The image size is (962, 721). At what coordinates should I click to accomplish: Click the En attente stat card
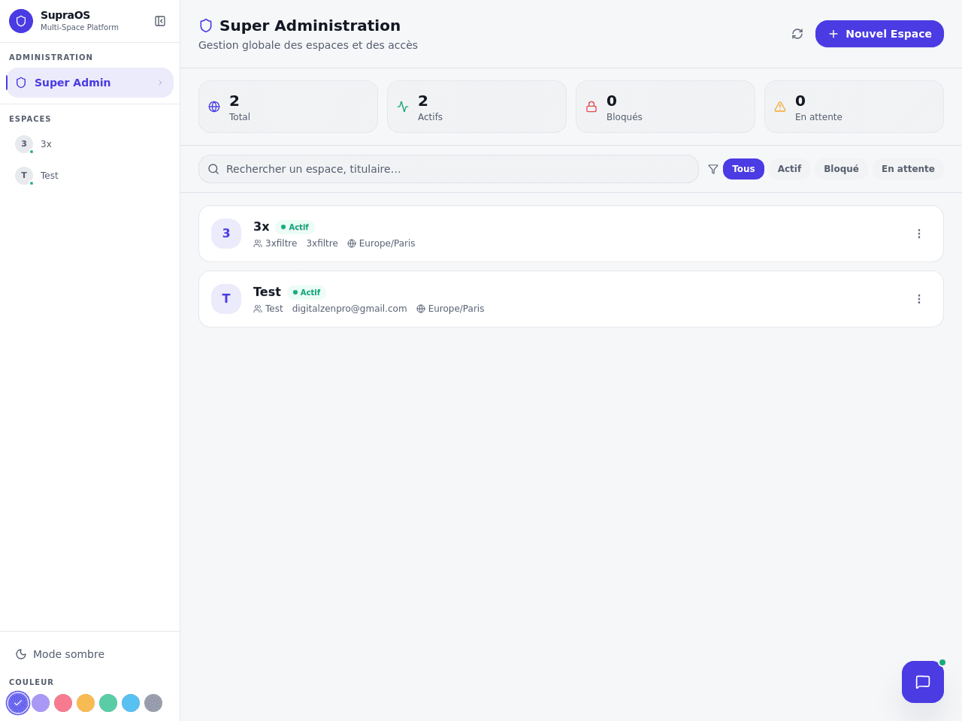coord(854,107)
